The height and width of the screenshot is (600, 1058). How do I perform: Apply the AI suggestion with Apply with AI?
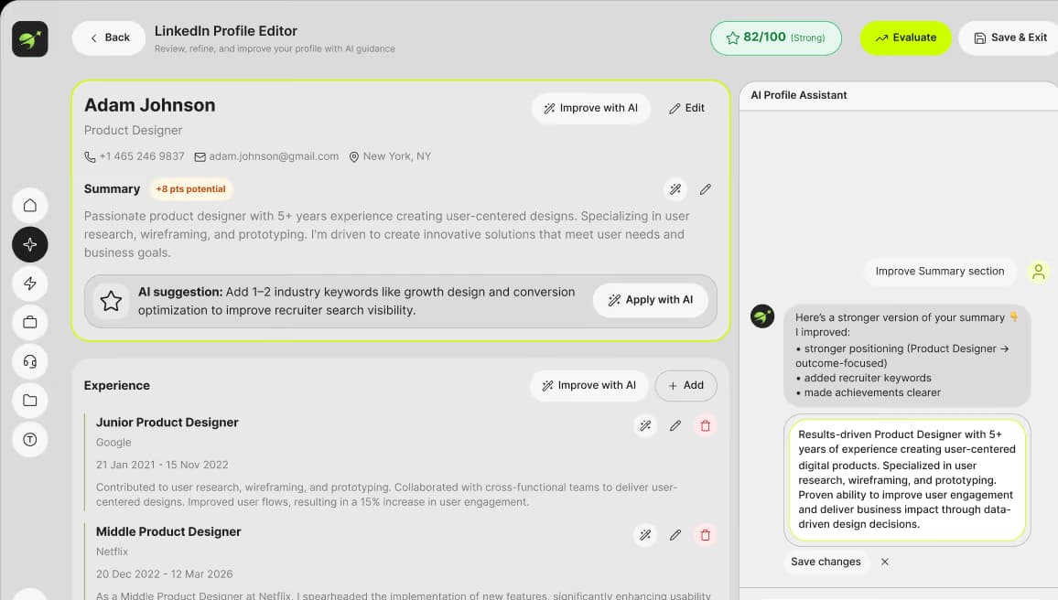tap(651, 300)
